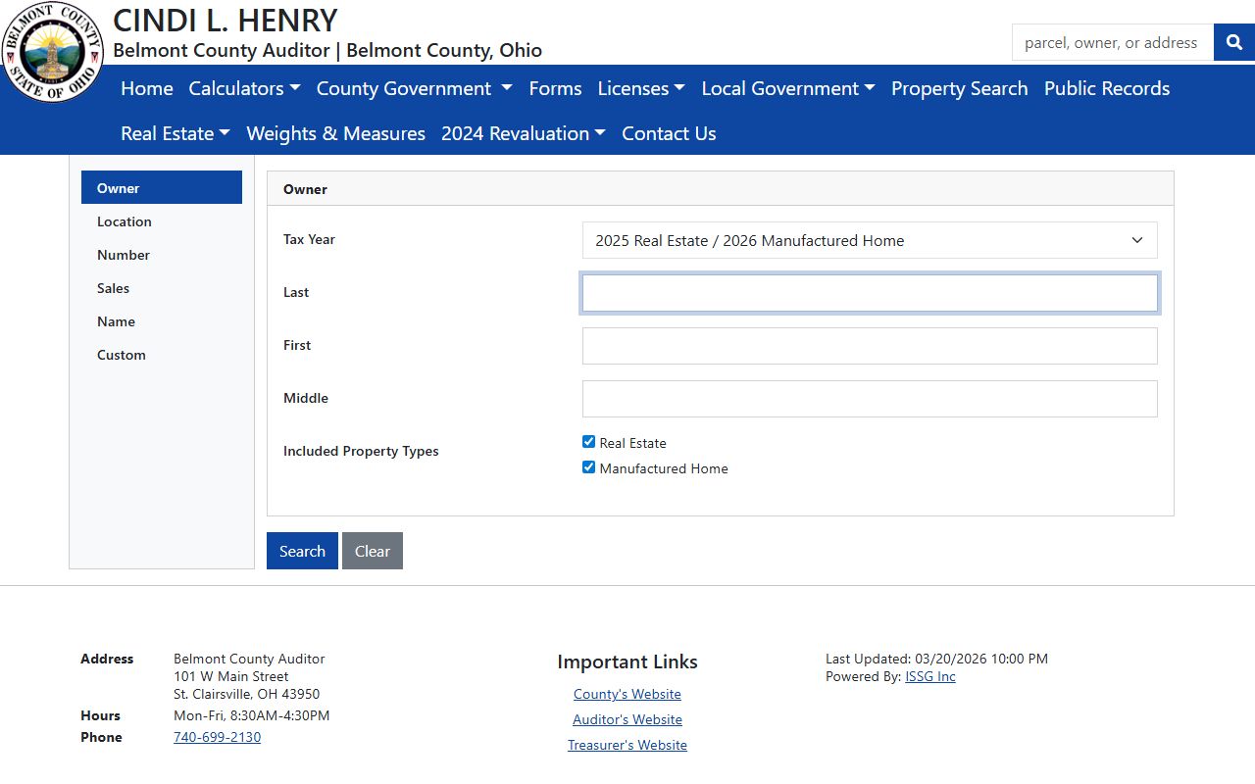Open the Public Records page
This screenshot has height=784, width=1255.
[x=1107, y=88]
